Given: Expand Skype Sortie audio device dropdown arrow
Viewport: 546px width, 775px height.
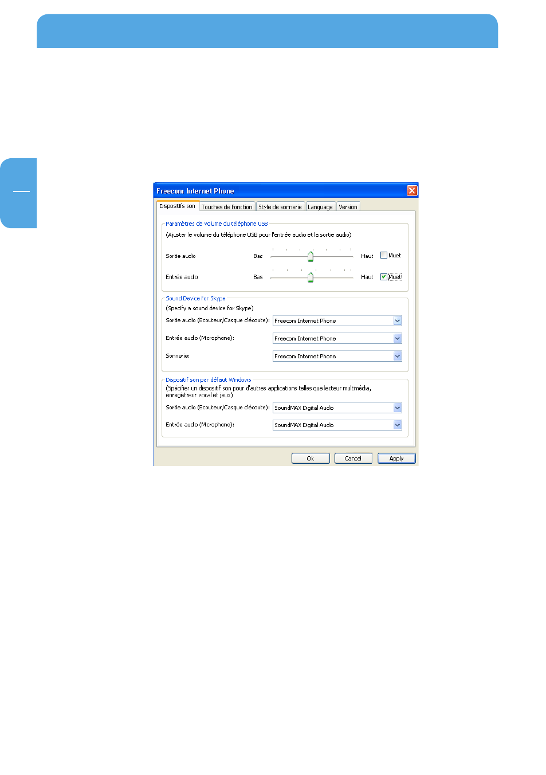Looking at the screenshot, I should point(398,321).
